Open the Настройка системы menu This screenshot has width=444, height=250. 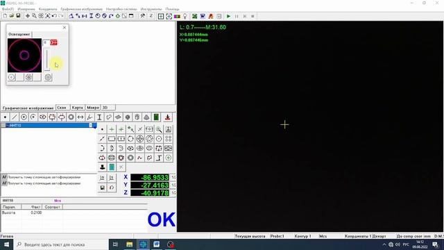(x=121, y=9)
